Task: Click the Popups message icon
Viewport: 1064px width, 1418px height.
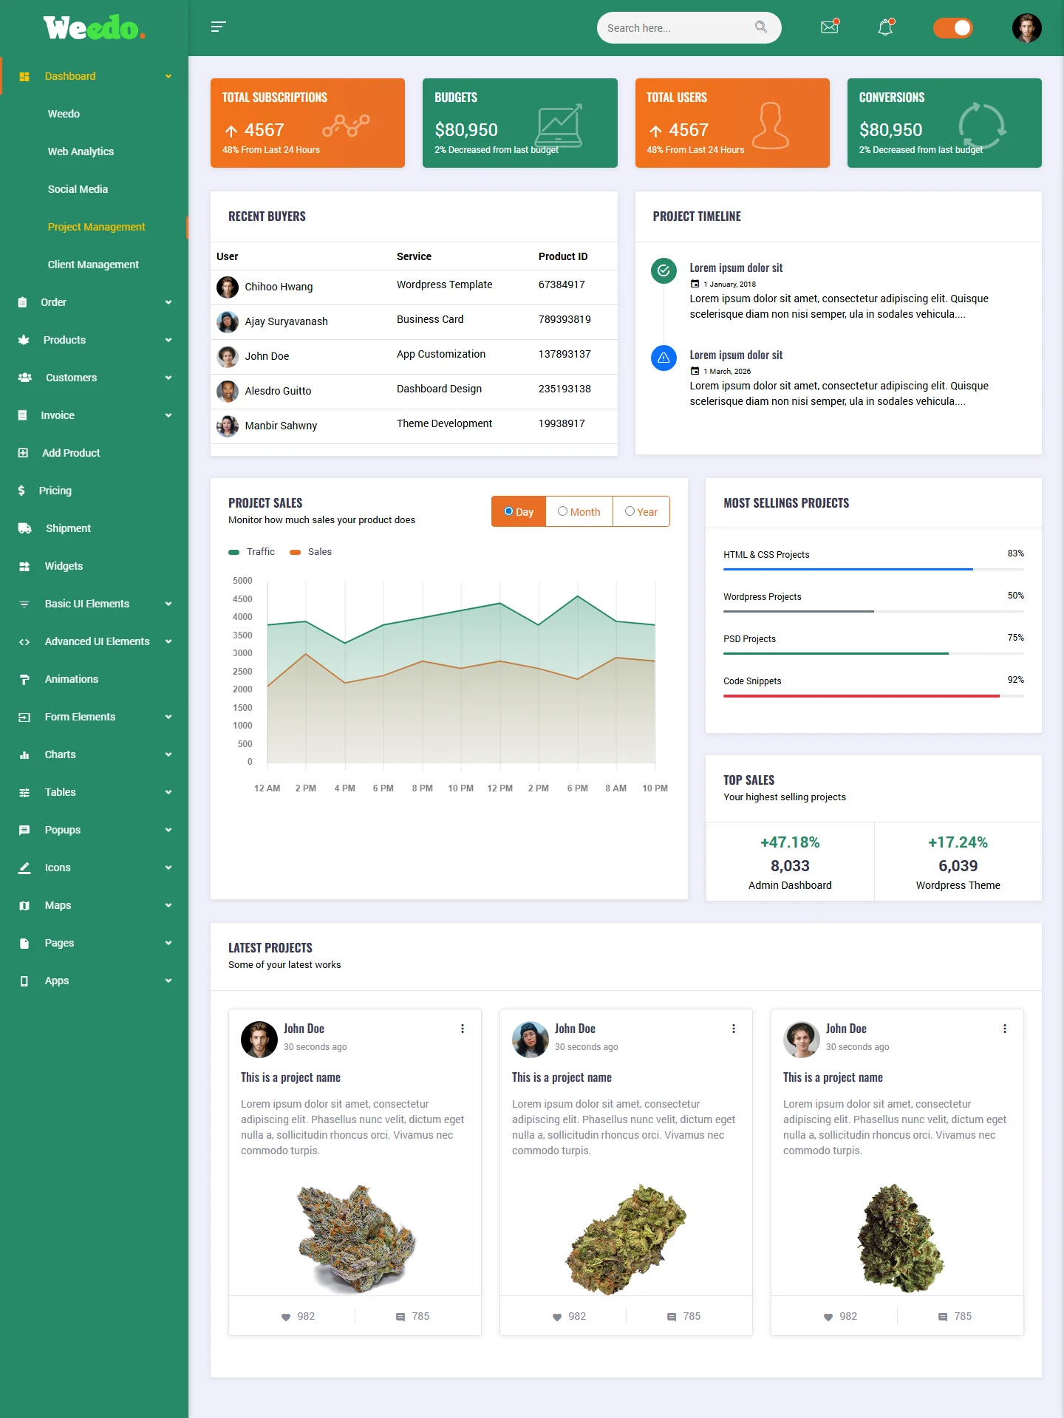Action: 24,830
